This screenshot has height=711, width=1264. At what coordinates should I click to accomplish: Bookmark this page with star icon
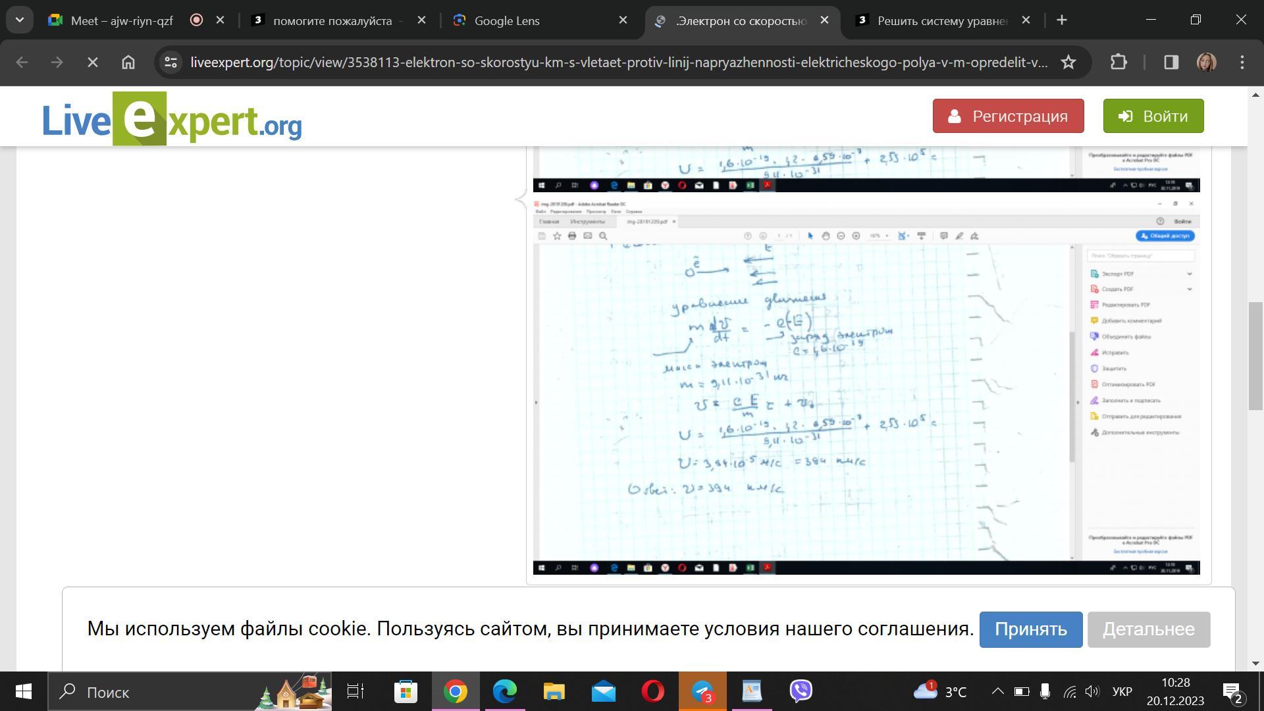pos(1068,63)
